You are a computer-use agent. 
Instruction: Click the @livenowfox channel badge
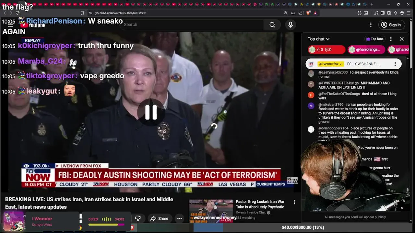pos(330,64)
